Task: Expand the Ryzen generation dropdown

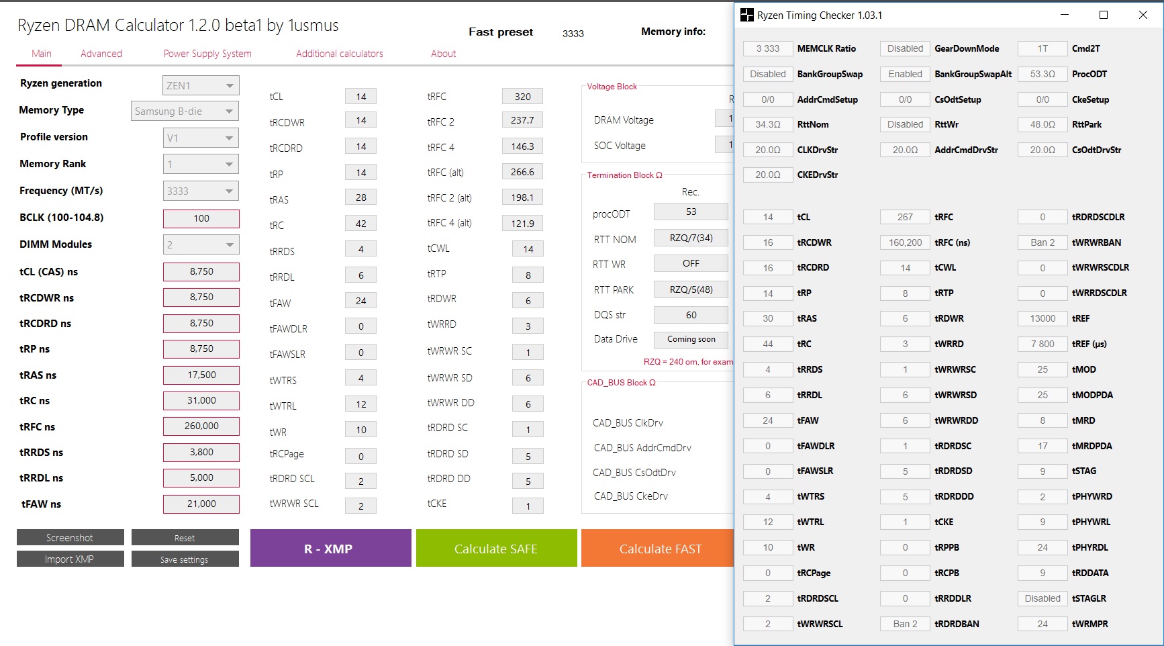Action: click(201, 85)
